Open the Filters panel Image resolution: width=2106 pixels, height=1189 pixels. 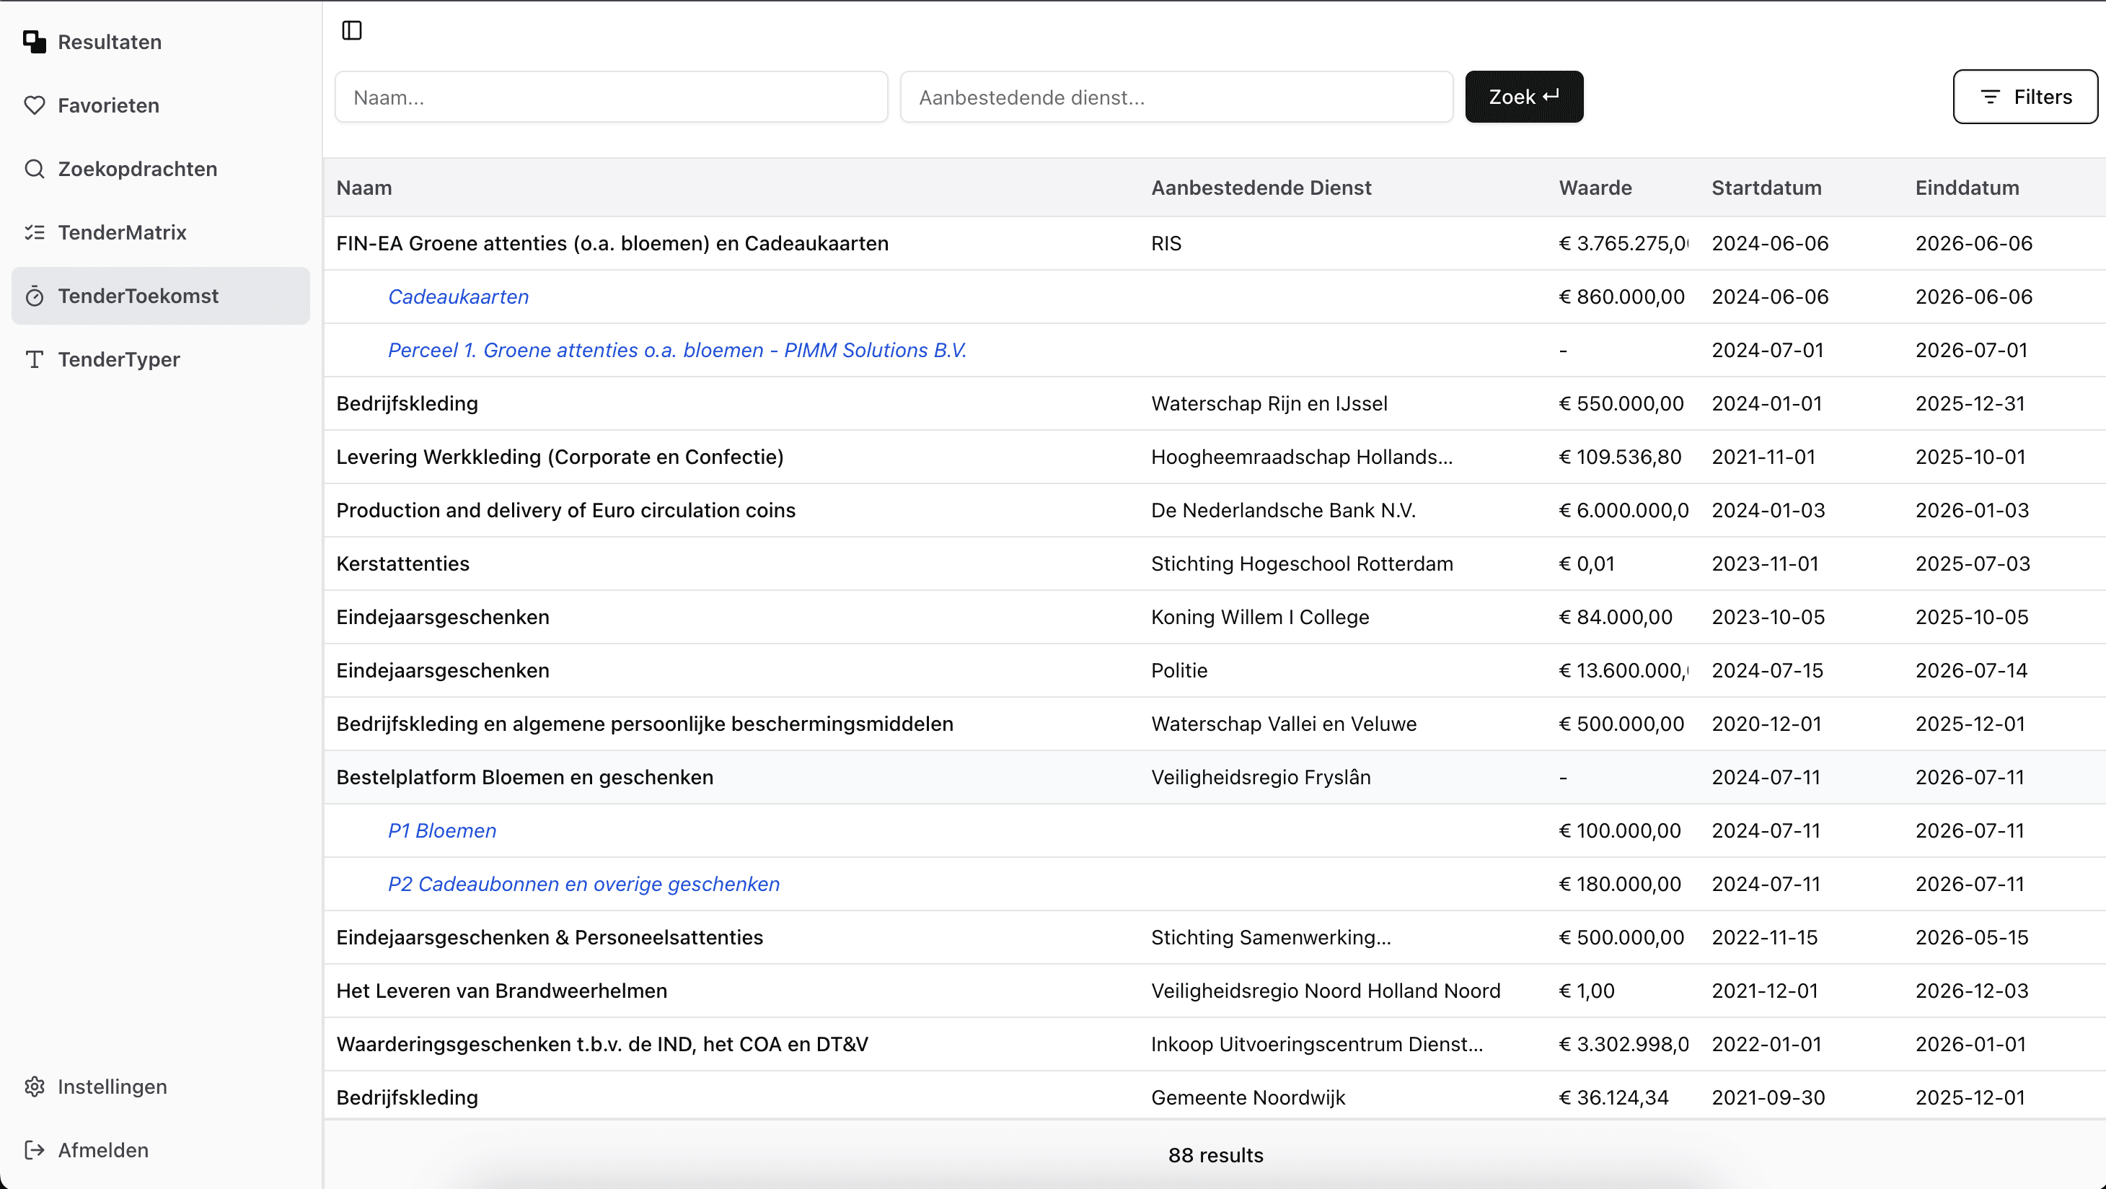[x=2025, y=97]
